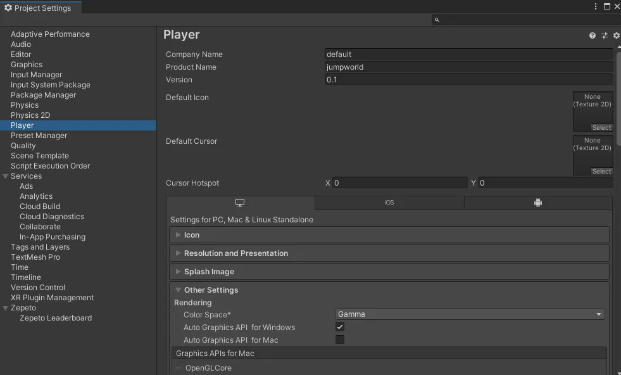Switch to the iOS platform tab

(x=389, y=203)
